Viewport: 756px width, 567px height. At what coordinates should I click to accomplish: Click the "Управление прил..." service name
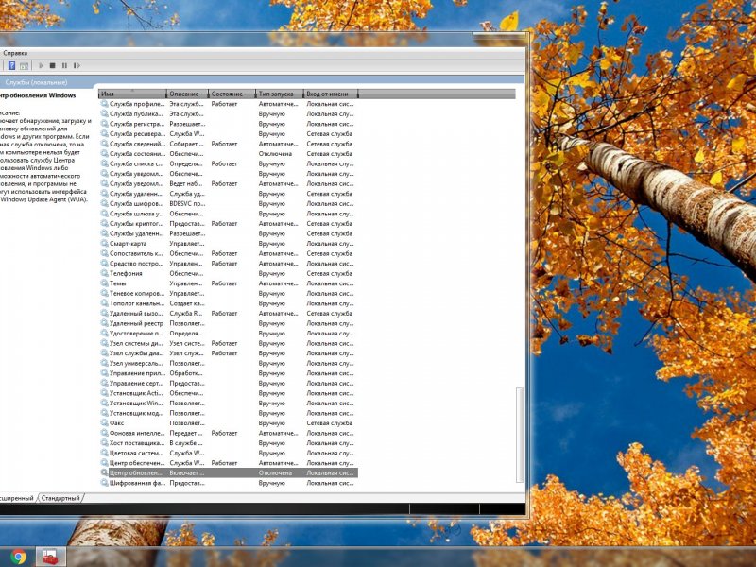point(136,373)
